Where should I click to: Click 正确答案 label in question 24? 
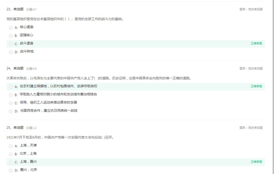(256, 86)
